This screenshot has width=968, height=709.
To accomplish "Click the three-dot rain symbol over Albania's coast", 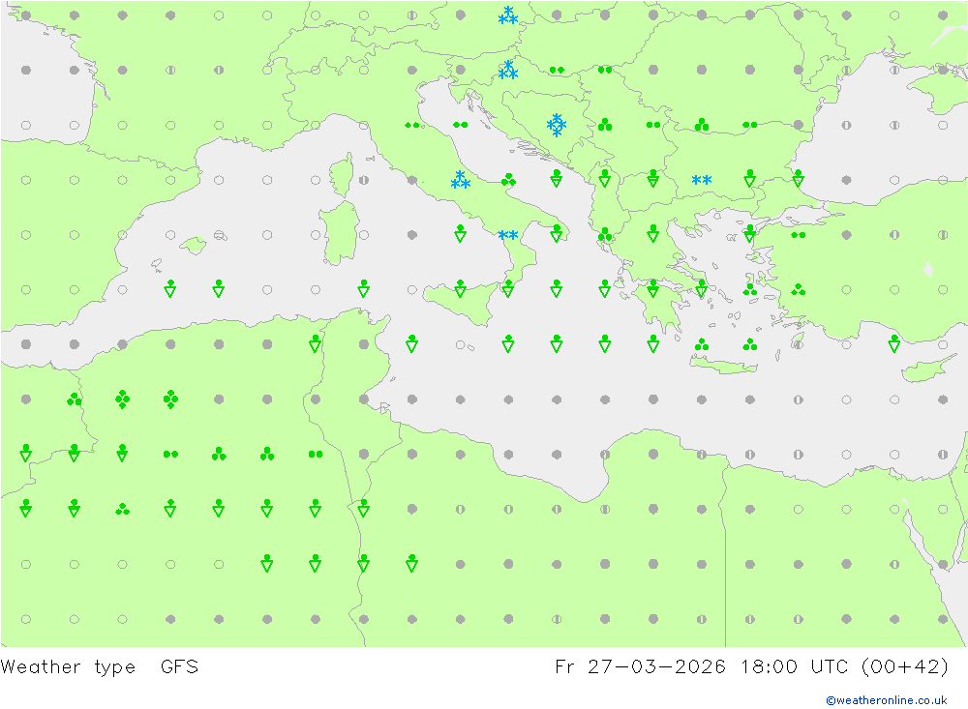I will point(605,234).
